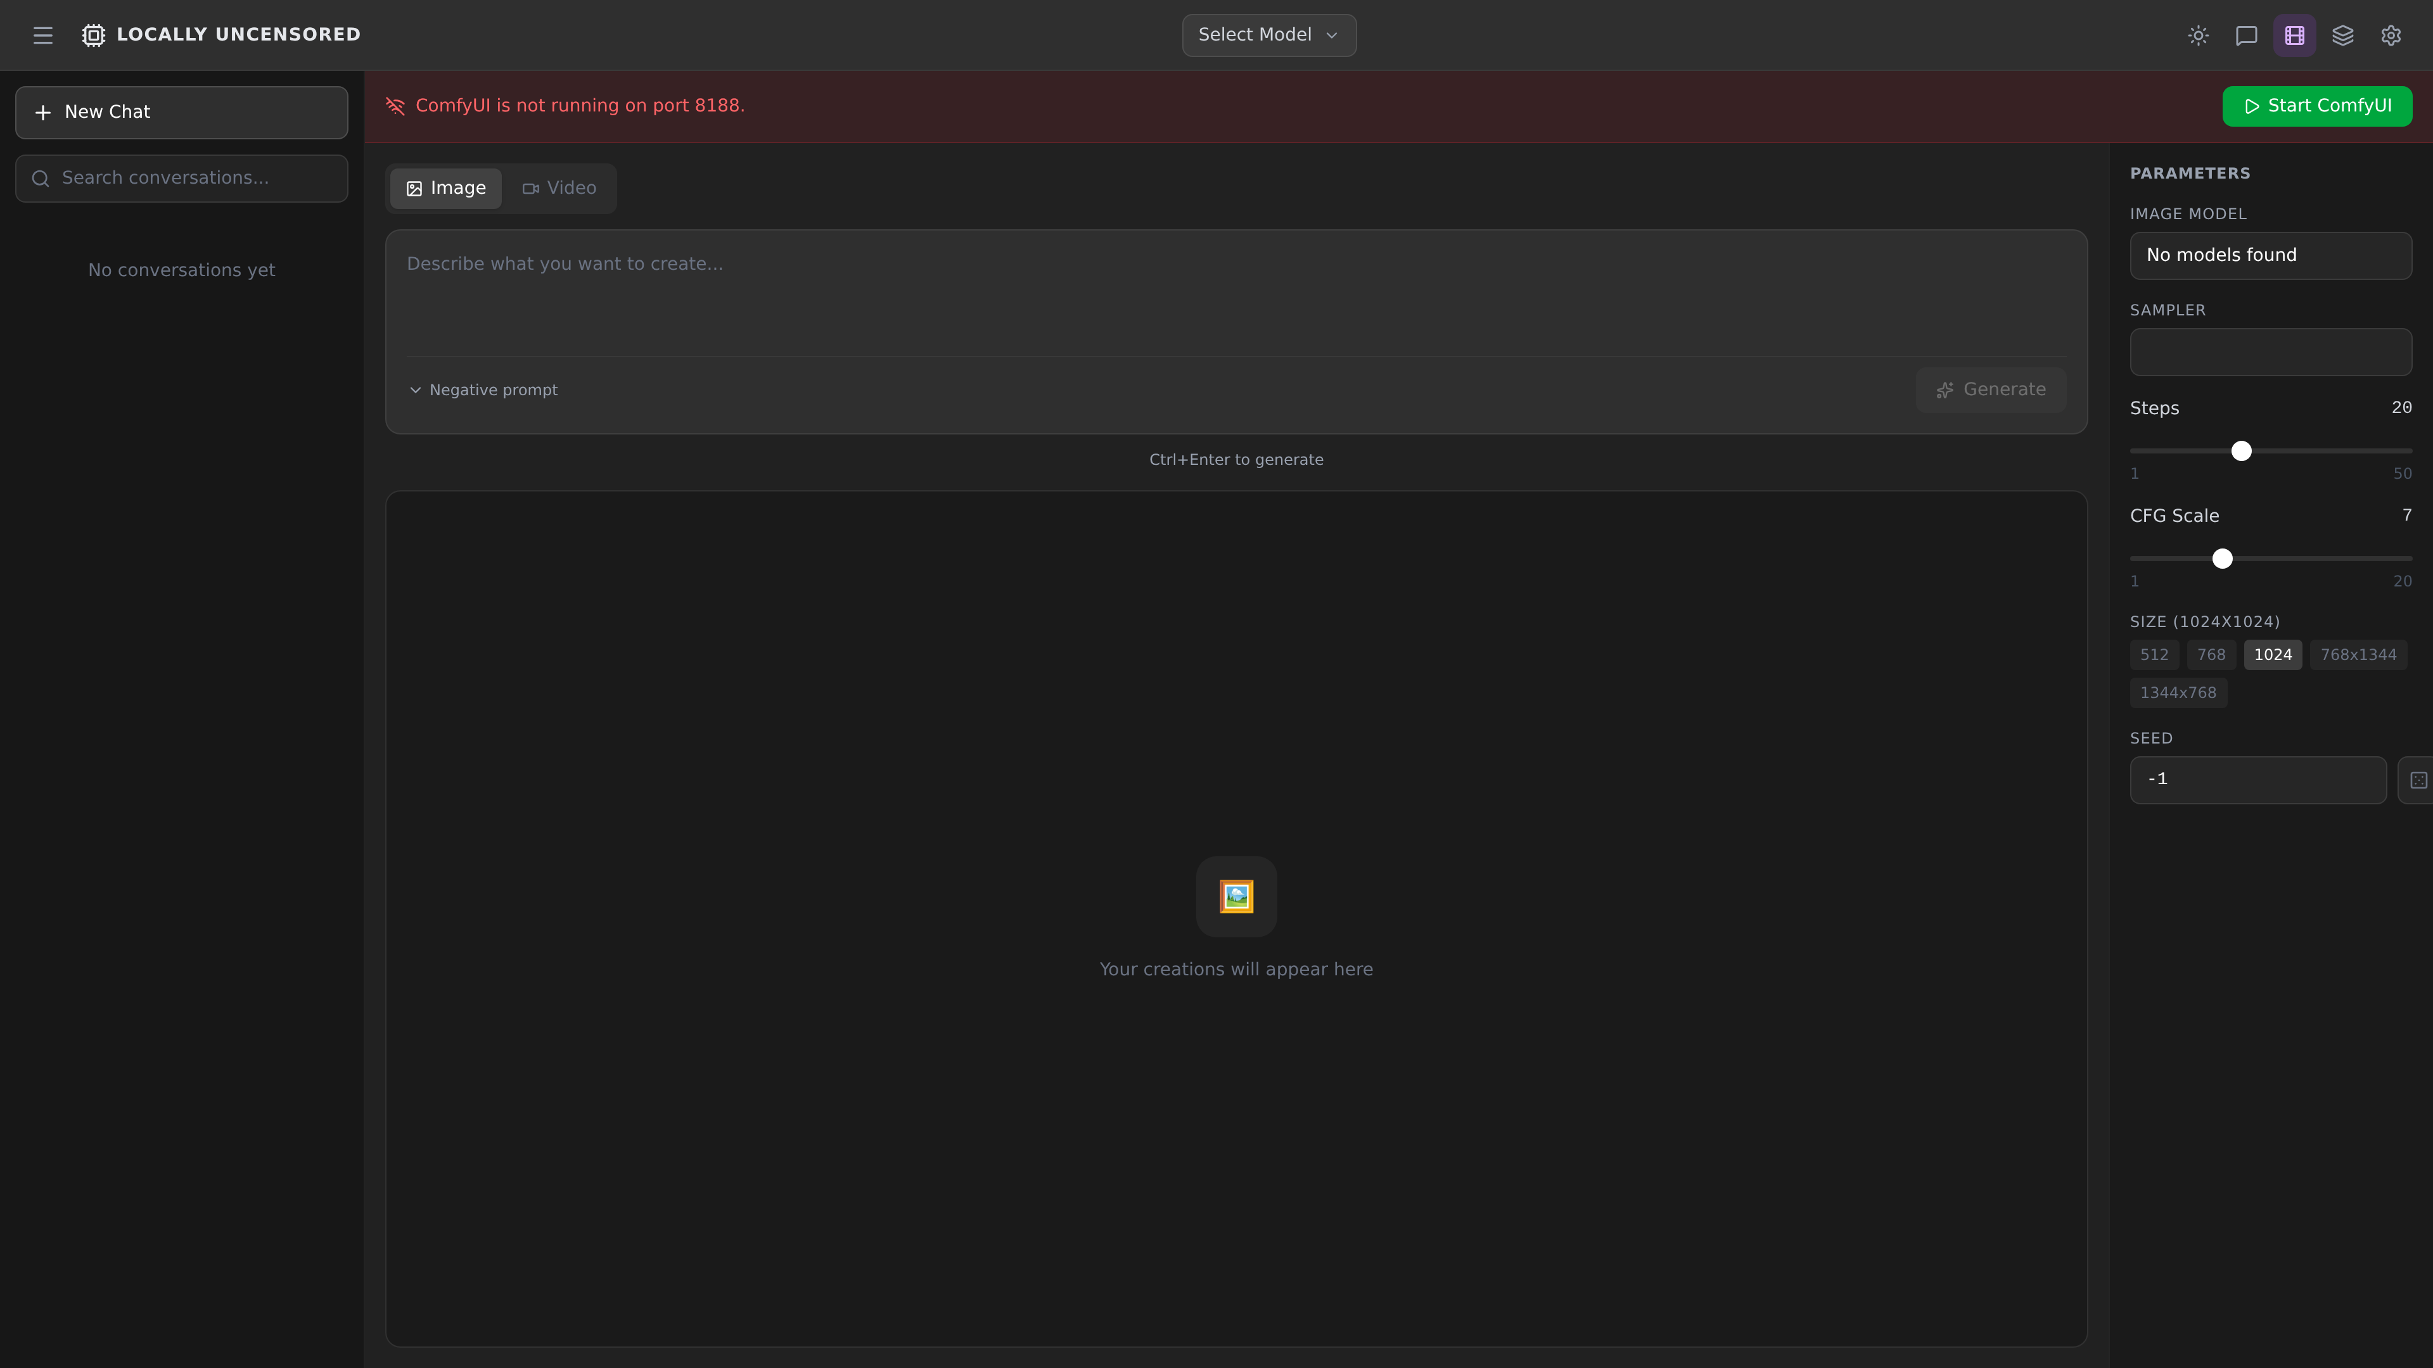Open the chat view icon
This screenshot has width=2433, height=1368.
click(x=2246, y=36)
